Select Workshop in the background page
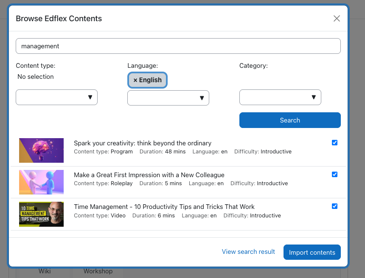Image resolution: width=365 pixels, height=278 pixels. pyautogui.click(x=98, y=271)
